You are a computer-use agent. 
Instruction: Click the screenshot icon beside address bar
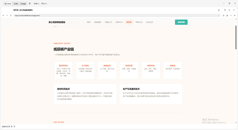tap(227, 16)
